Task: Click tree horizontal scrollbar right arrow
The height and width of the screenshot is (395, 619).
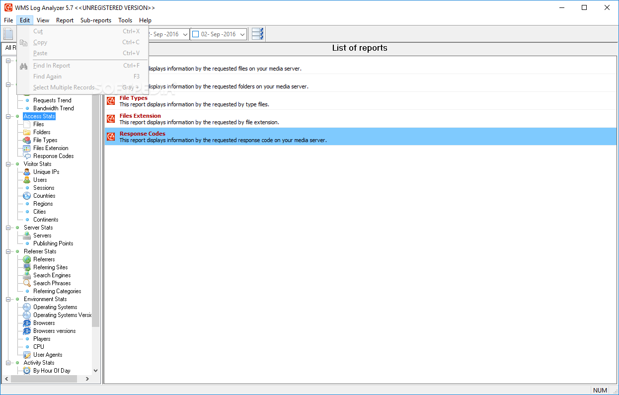Action: point(87,379)
